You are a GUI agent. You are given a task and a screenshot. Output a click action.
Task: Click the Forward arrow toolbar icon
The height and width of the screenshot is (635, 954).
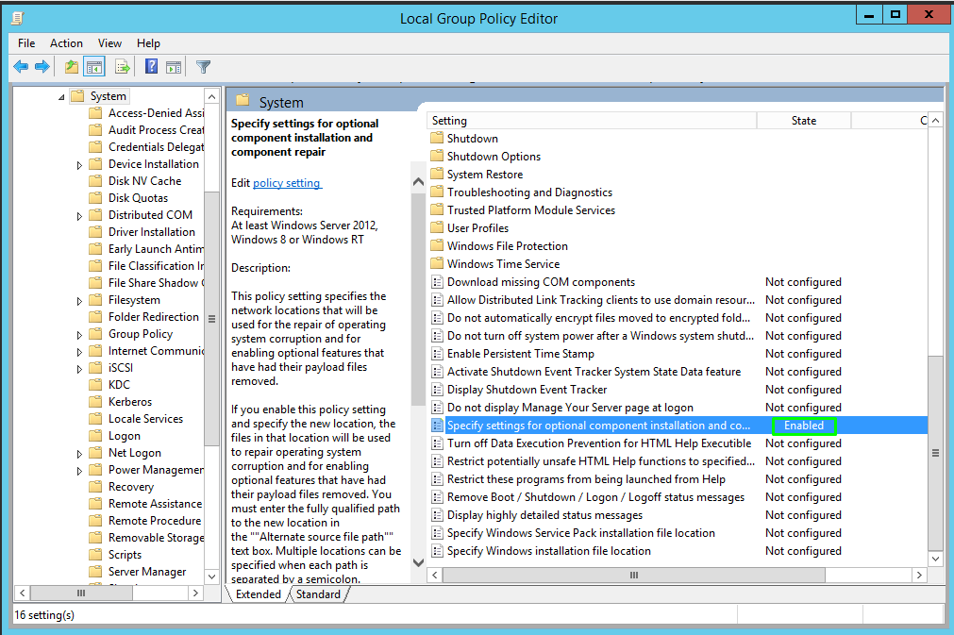pyautogui.click(x=42, y=66)
